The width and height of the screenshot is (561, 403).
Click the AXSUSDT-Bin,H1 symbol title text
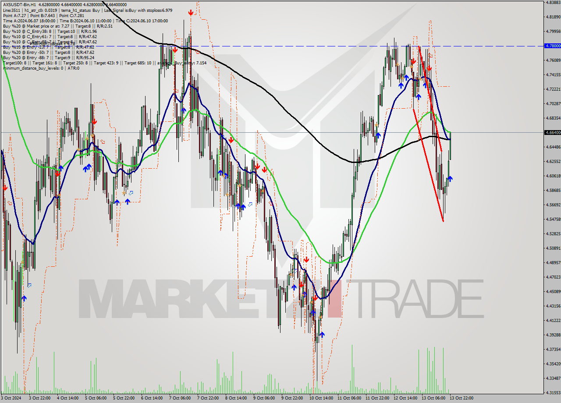click(x=20, y=4)
